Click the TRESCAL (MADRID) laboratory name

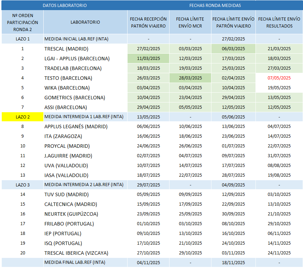(x=66, y=49)
